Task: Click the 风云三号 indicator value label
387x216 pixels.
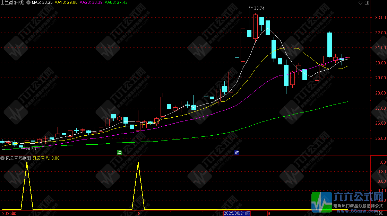Action: point(46,158)
